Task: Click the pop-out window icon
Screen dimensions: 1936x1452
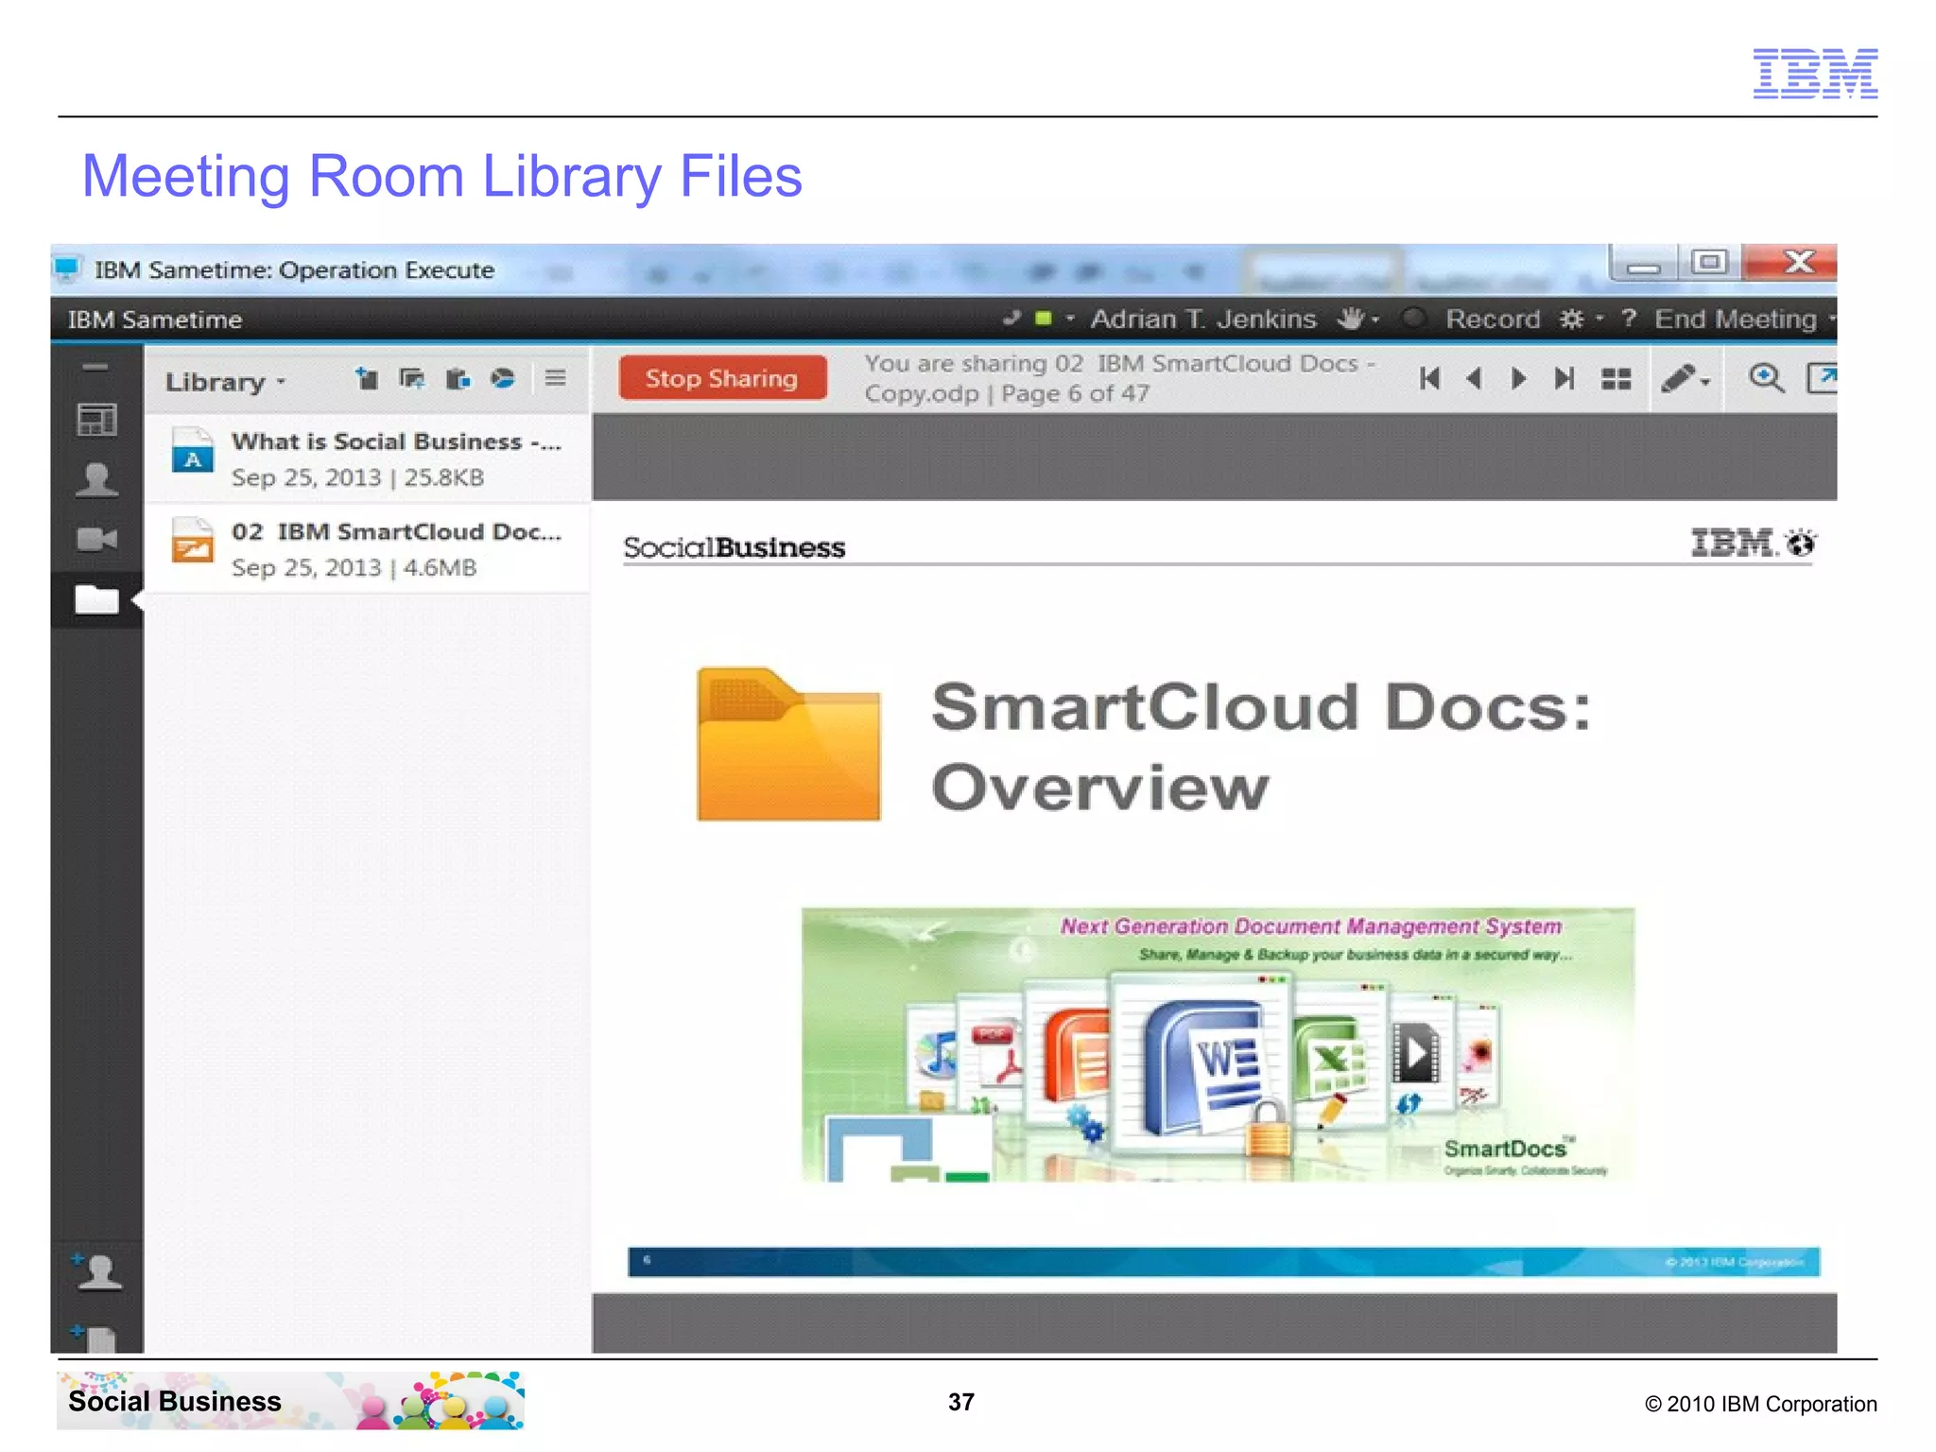Action: 1822,378
